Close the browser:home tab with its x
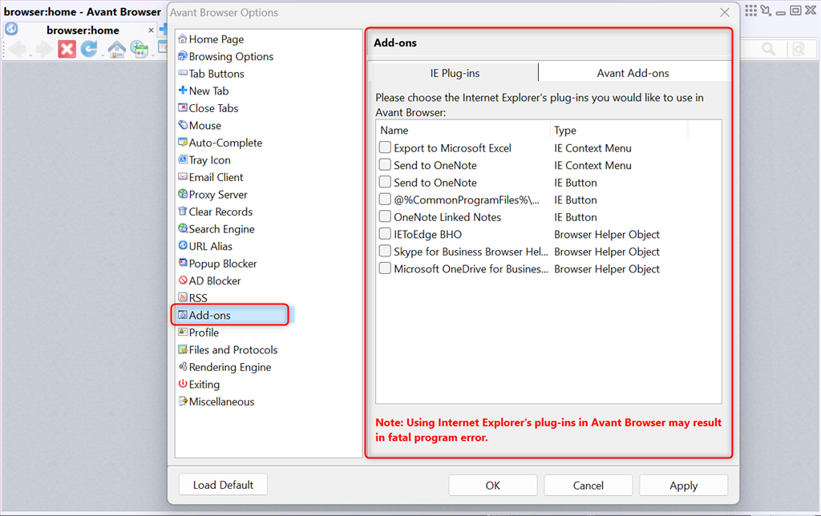Image resolution: width=821 pixels, height=516 pixels. coord(151,30)
